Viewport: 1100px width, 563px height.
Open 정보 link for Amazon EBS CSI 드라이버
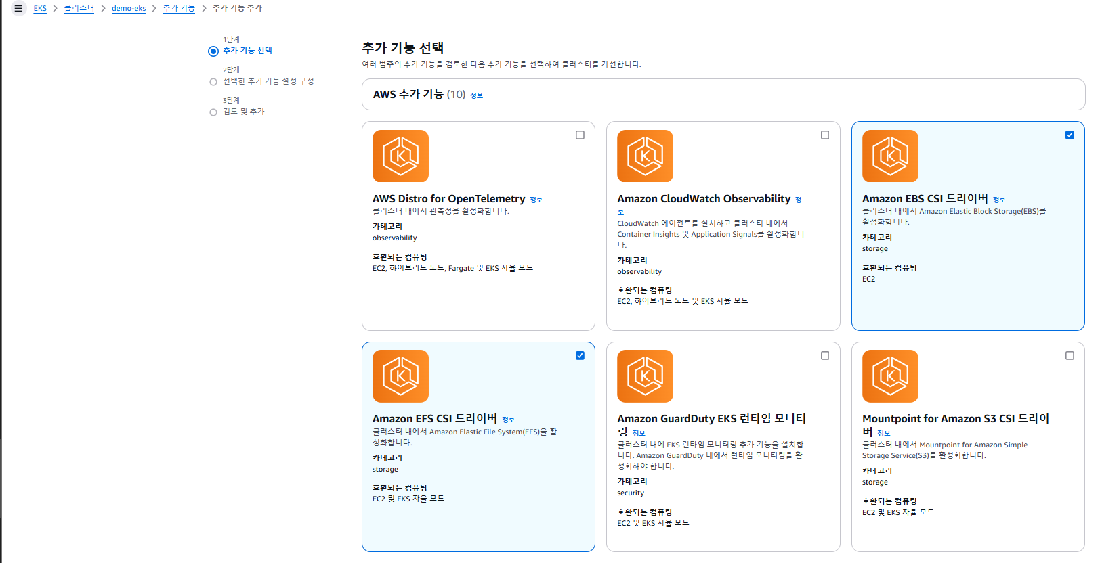[999, 200]
